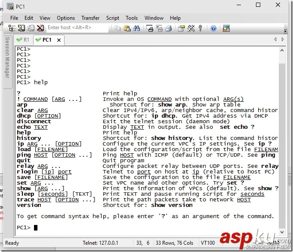Open Global Options toolbar icon
The image size is (293, 252).
click(x=191, y=28)
